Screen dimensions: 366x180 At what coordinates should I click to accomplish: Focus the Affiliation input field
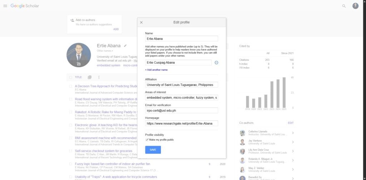point(181,85)
